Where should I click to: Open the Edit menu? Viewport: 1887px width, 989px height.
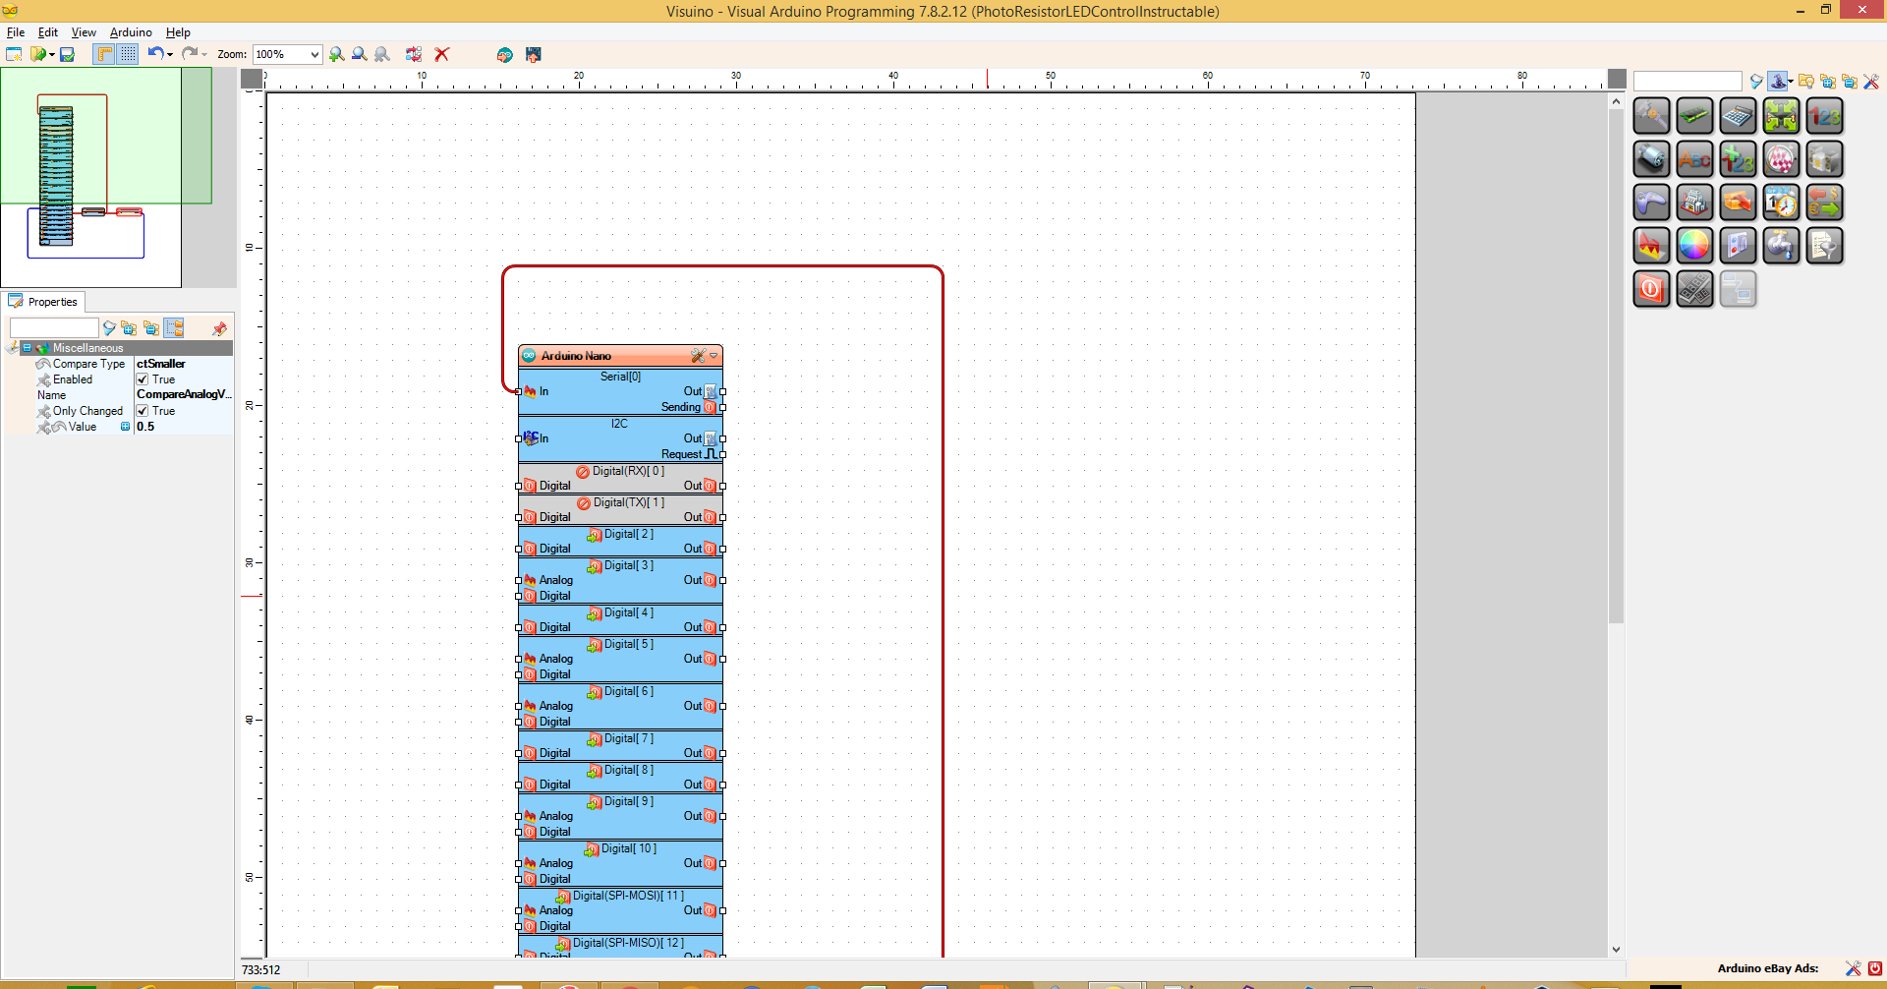(x=48, y=32)
